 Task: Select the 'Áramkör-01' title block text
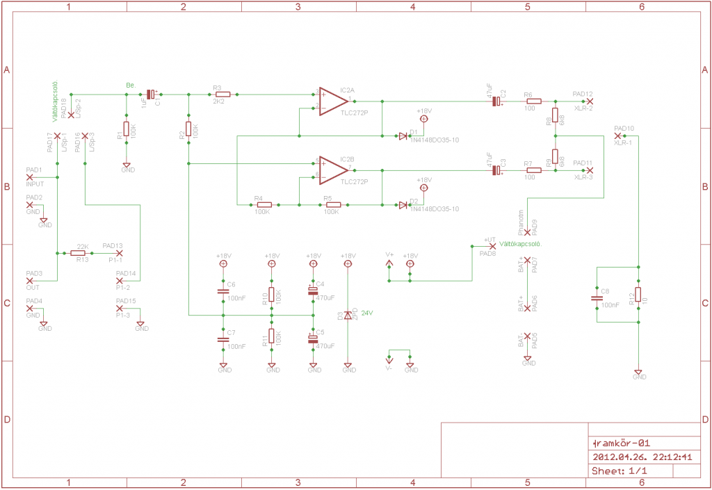(x=622, y=443)
